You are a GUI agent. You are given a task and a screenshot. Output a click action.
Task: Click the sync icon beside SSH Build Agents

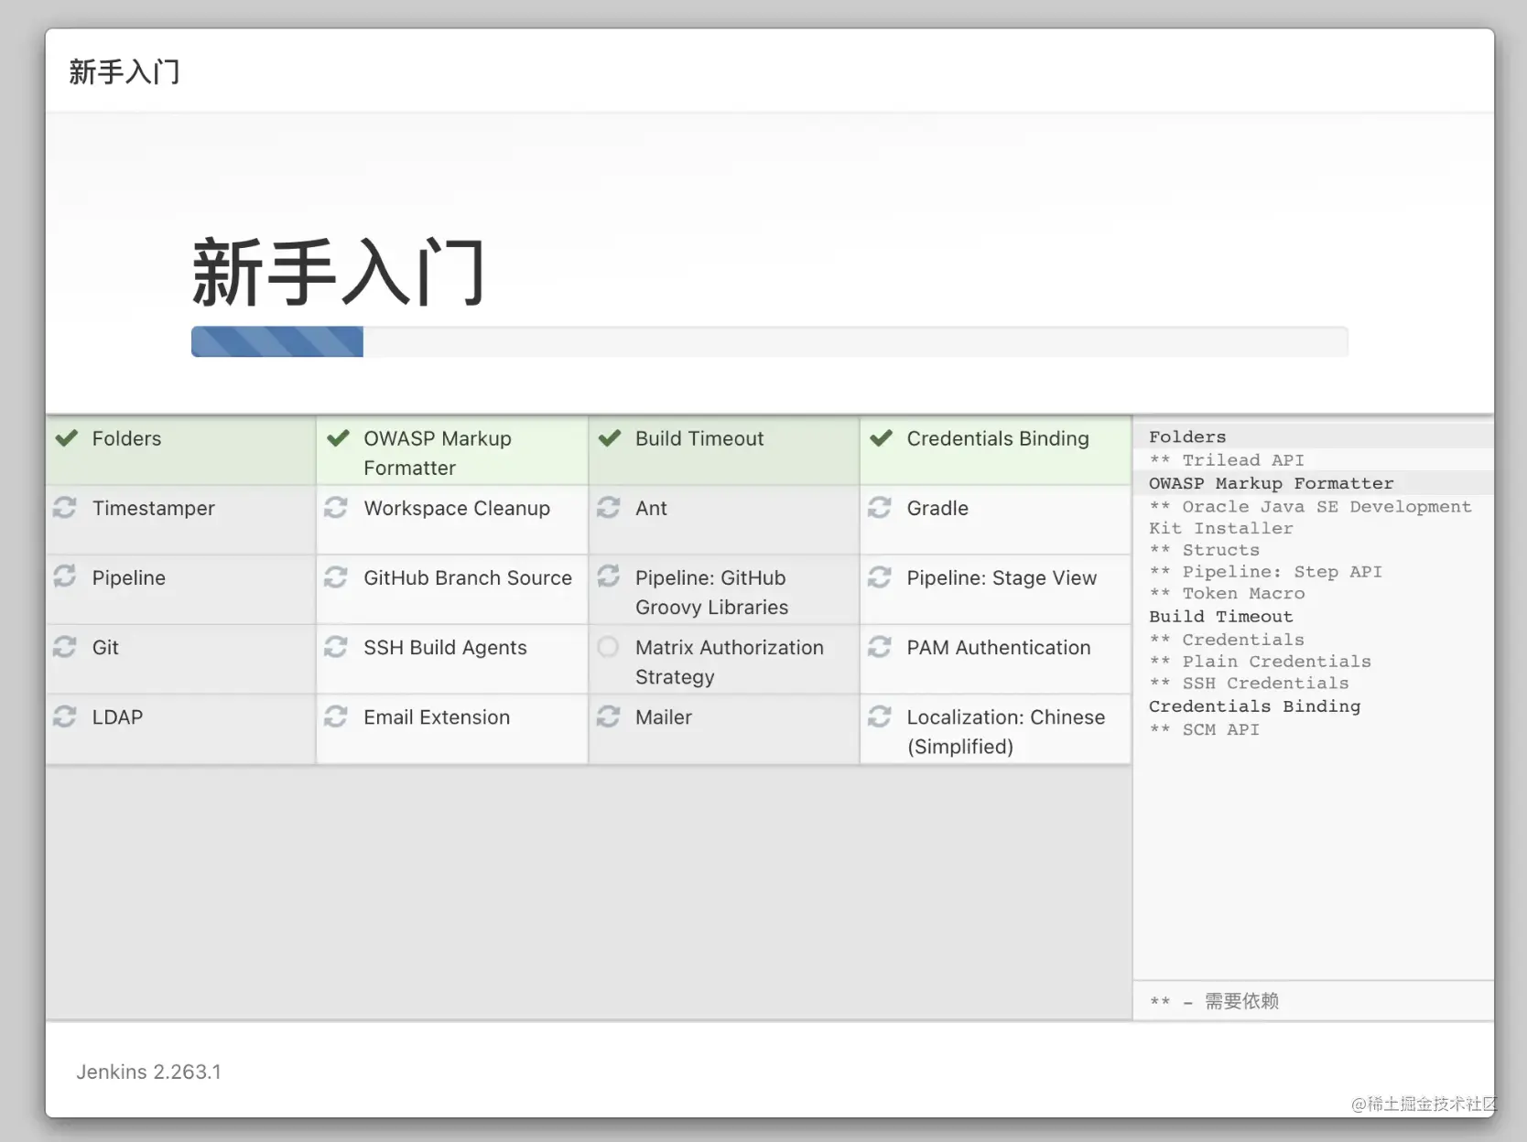coord(336,646)
